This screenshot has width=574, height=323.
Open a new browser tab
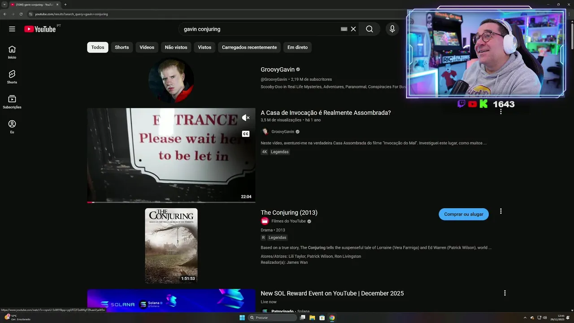65,4
